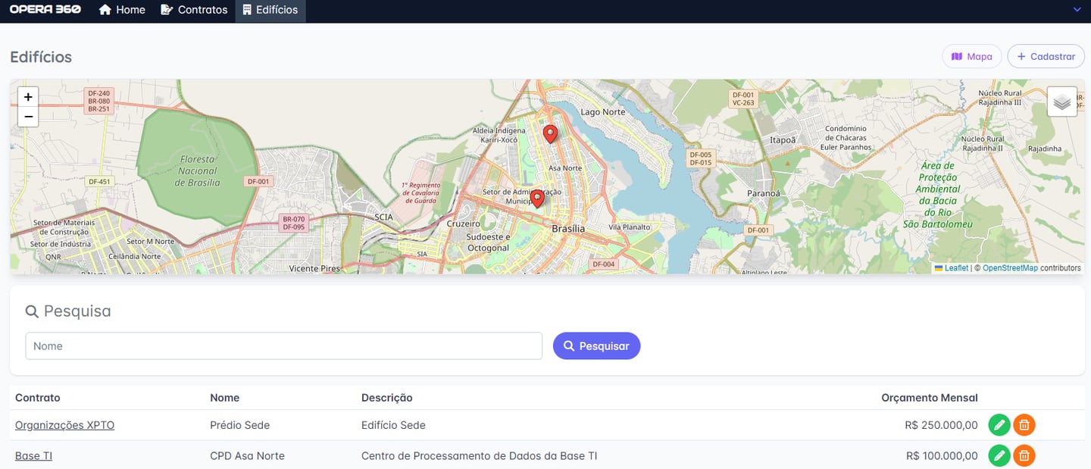The image size is (1091, 469).
Task: Click the R$ 250.000,00 budget value
Action: 941,425
